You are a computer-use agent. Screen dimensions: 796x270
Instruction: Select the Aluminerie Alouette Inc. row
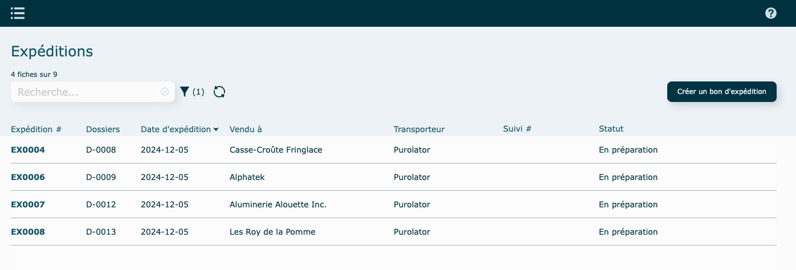click(278, 204)
